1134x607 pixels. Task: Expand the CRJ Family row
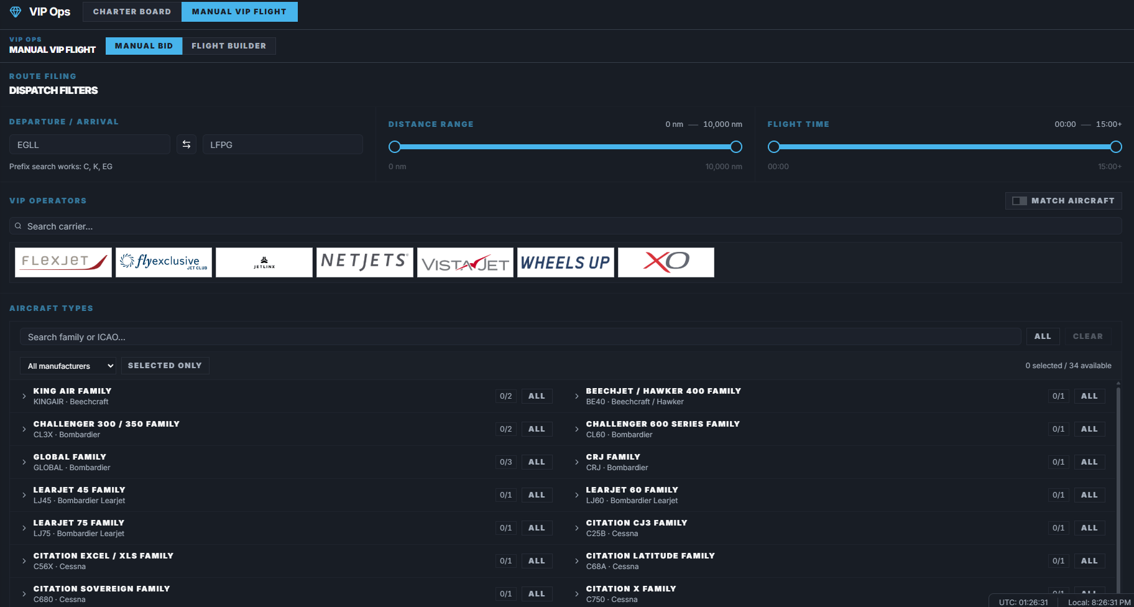pyautogui.click(x=577, y=462)
